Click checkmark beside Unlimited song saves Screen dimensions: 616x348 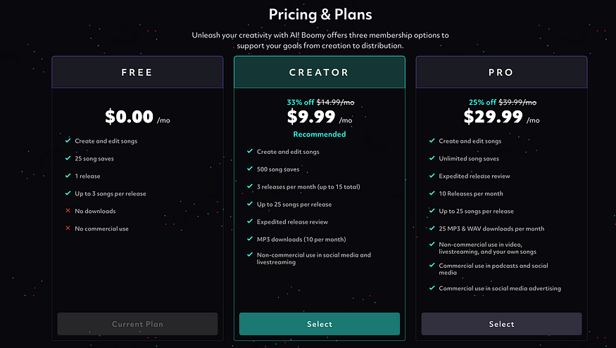(x=432, y=158)
